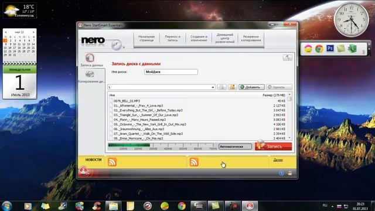Open the green 3D blocks icon in gadget bar
The width and height of the screenshot is (375, 211).
coord(352,49)
